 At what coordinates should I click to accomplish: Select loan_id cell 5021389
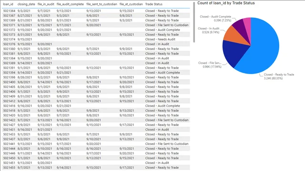click(x=9, y=63)
